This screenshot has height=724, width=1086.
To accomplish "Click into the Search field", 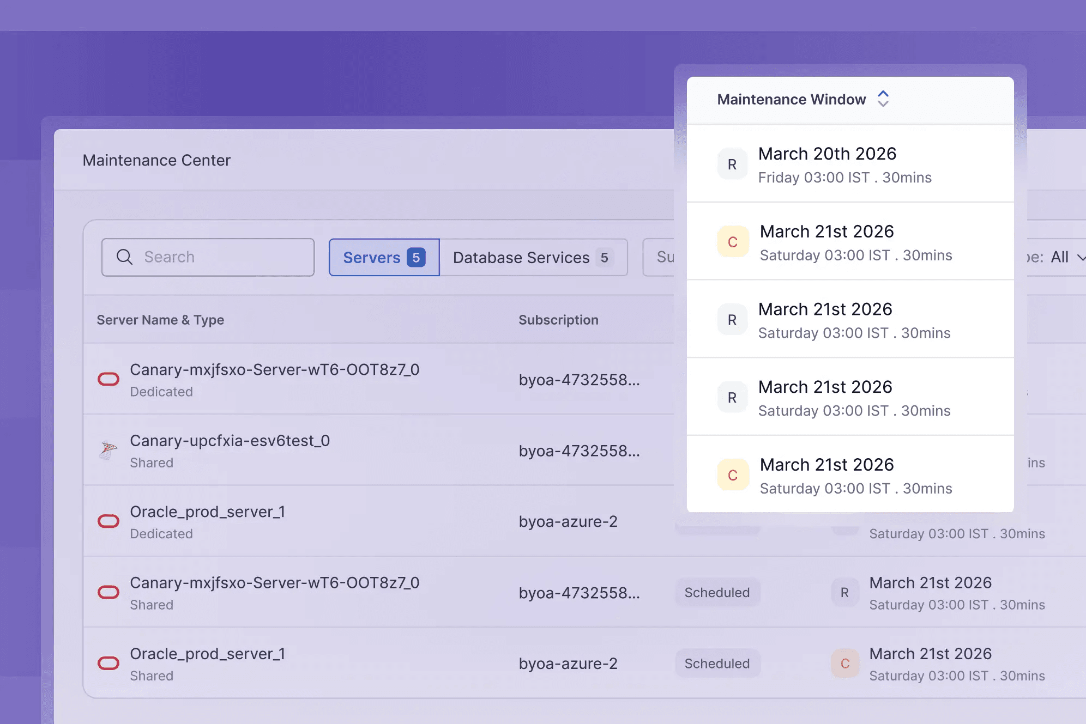I will (208, 257).
